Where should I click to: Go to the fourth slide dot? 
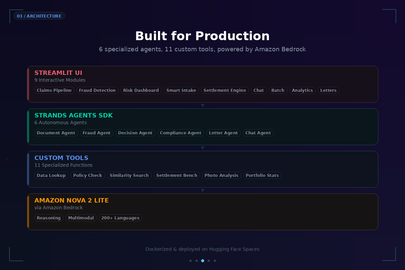209,261
